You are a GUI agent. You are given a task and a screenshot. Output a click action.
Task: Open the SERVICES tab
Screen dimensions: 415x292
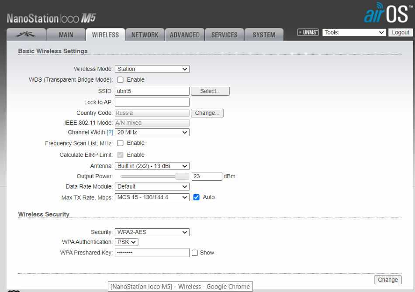point(224,34)
